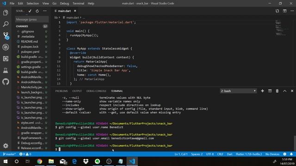Kill the terminal with trash icon
This screenshot has height=166, width=296.
(277, 91)
